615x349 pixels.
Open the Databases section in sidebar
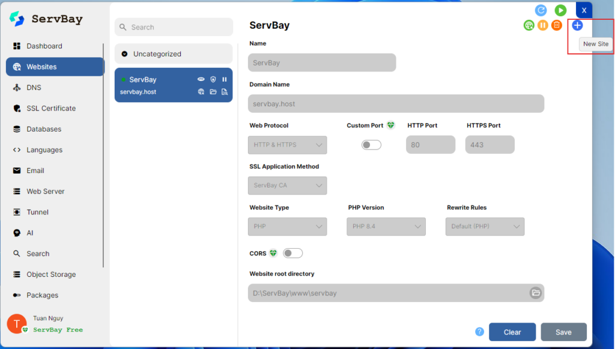pos(44,129)
